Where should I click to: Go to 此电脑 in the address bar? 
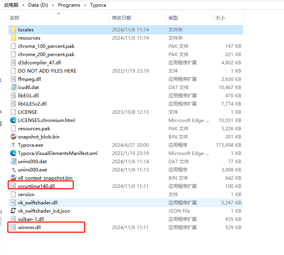pyautogui.click(x=11, y=5)
